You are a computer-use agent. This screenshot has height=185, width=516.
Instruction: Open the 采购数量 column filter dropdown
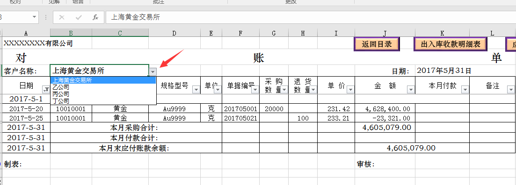[284, 89]
